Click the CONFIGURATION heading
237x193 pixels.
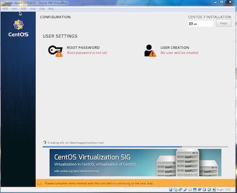(x=55, y=17)
